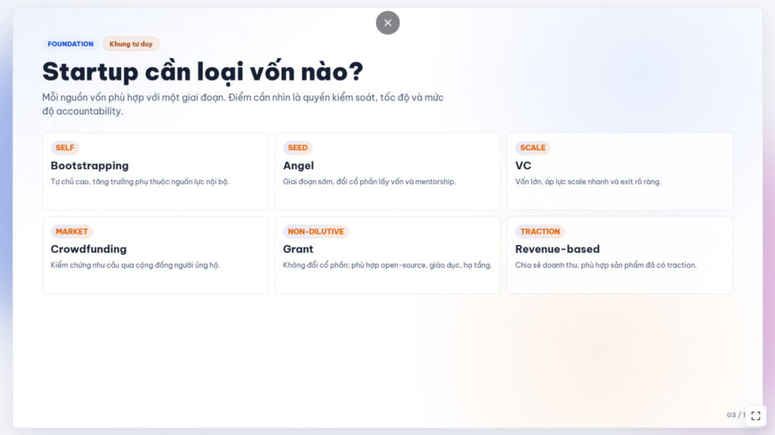
Task: Click the NON-DILUTIVE badge
Action: (316, 231)
